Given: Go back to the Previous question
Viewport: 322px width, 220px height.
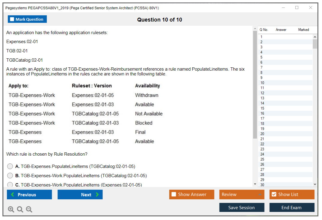Looking at the screenshot, I should (x=29, y=195).
